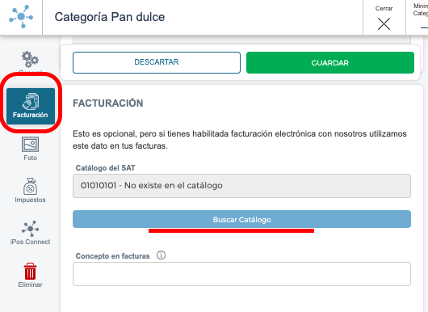Click the Minimizar Categoría control at top right
Screen dimensions: 428x312
coord(421,17)
